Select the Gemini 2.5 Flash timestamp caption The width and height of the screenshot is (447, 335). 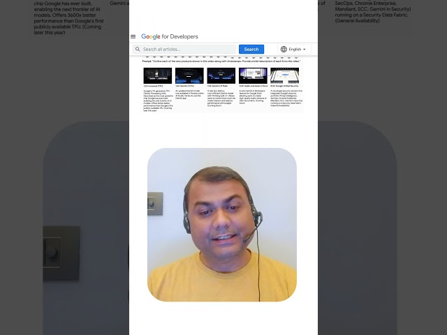tap(217, 86)
